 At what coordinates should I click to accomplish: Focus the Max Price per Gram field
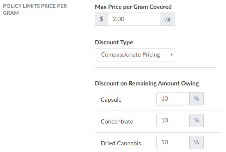tap(134, 20)
